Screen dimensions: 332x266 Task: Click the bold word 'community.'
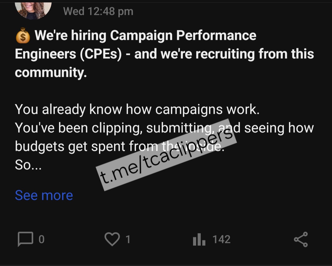click(51, 72)
